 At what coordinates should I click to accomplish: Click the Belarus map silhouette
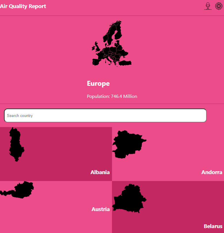point(129,199)
